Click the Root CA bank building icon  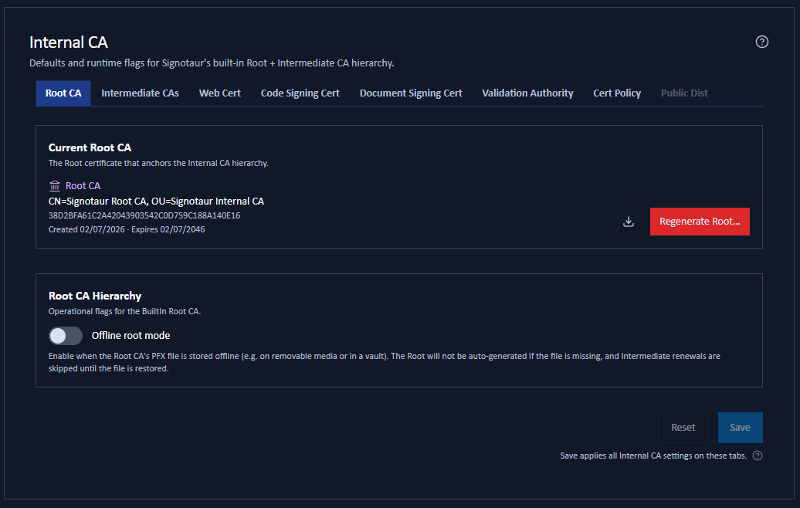click(55, 185)
